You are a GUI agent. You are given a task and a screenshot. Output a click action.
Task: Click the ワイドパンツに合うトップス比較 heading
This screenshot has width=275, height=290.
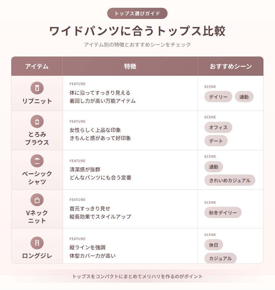pyautogui.click(x=137, y=31)
